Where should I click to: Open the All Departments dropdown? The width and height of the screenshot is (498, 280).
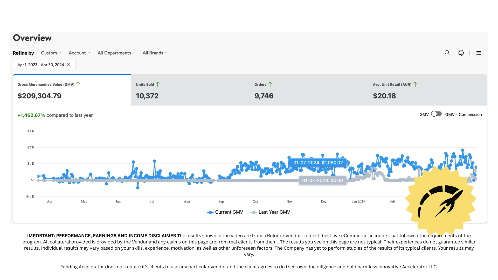click(116, 53)
